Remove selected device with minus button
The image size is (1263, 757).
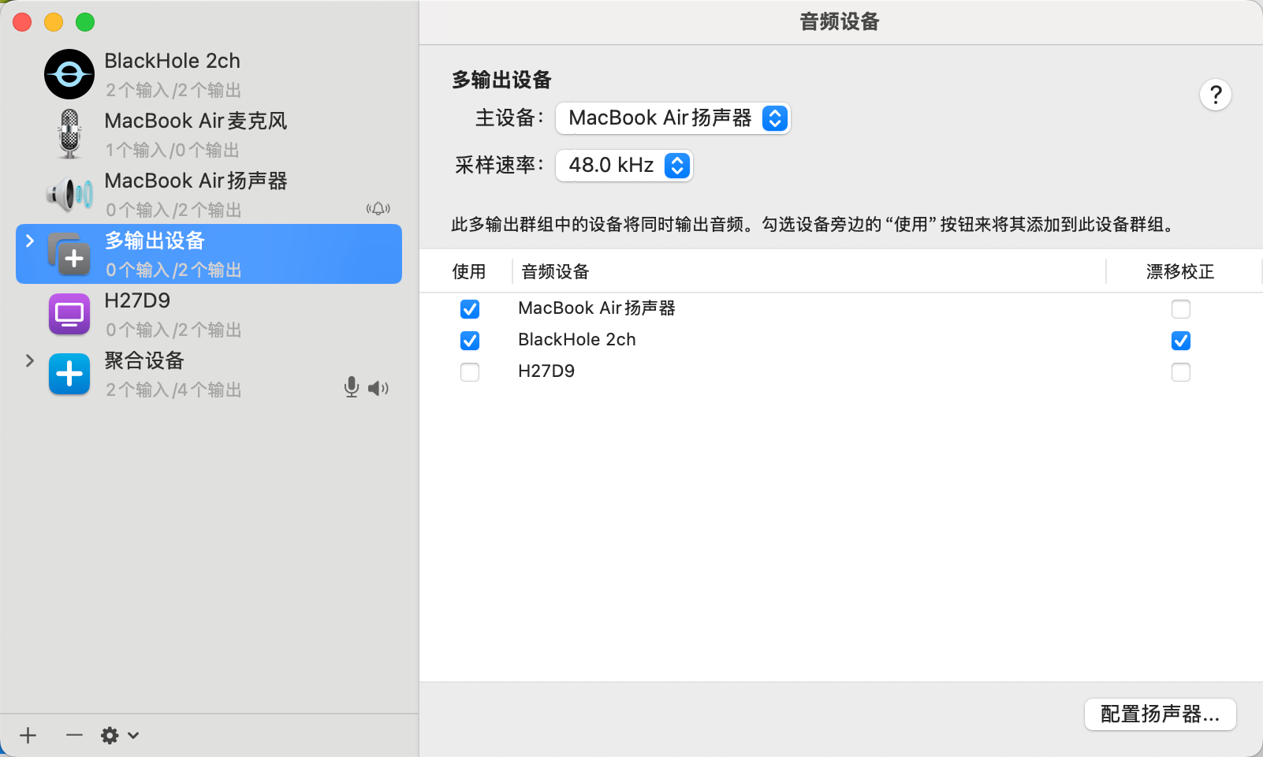coord(74,736)
